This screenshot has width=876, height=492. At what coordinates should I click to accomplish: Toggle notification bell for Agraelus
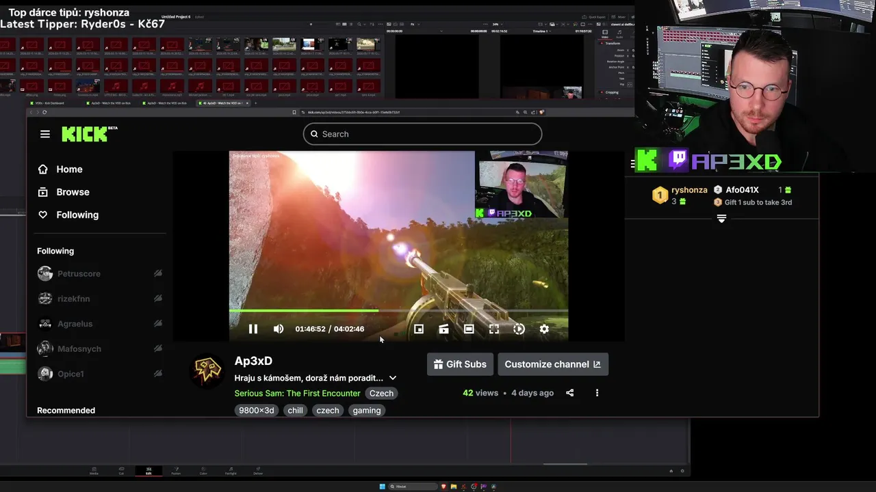click(x=158, y=324)
